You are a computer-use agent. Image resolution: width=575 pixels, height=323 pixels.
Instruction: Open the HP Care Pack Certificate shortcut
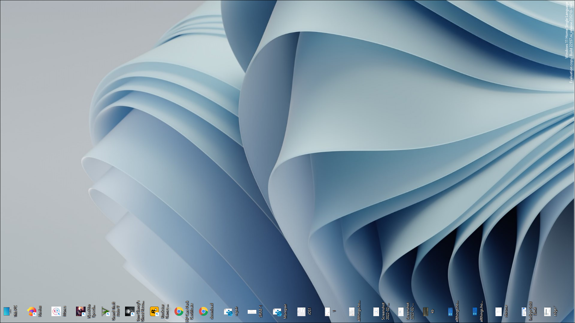179,312
